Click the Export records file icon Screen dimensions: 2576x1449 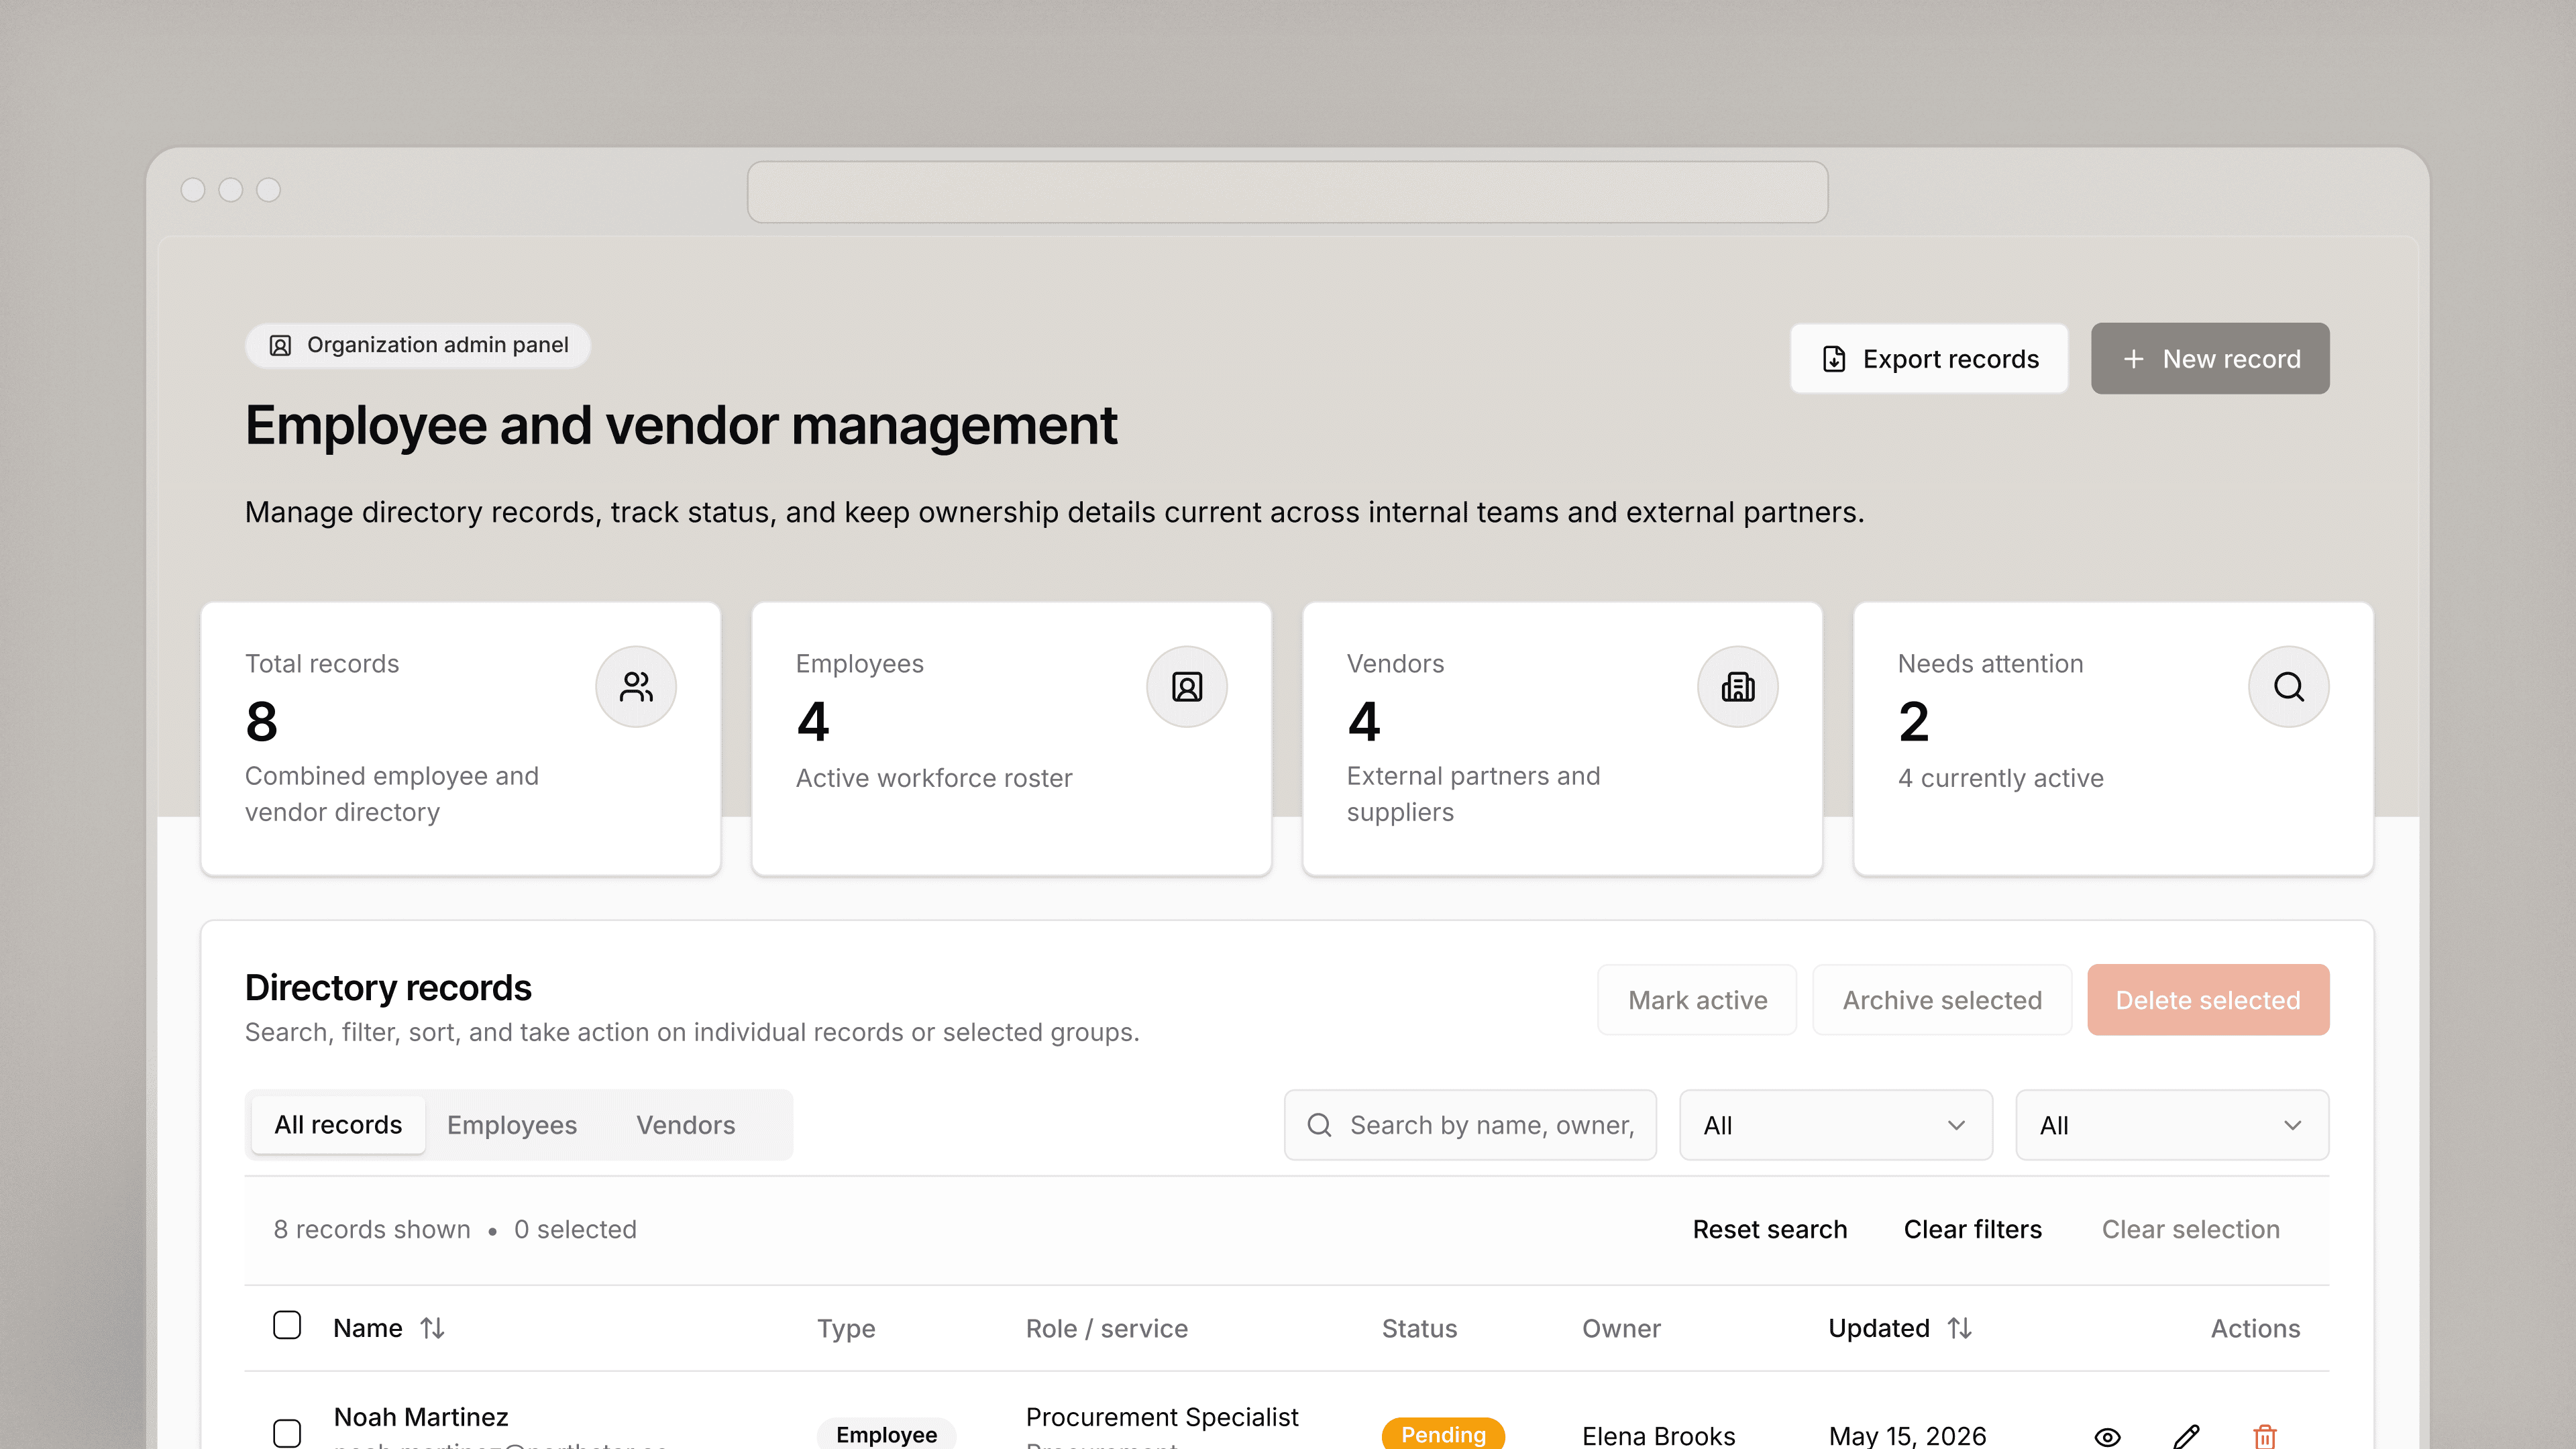tap(1834, 359)
